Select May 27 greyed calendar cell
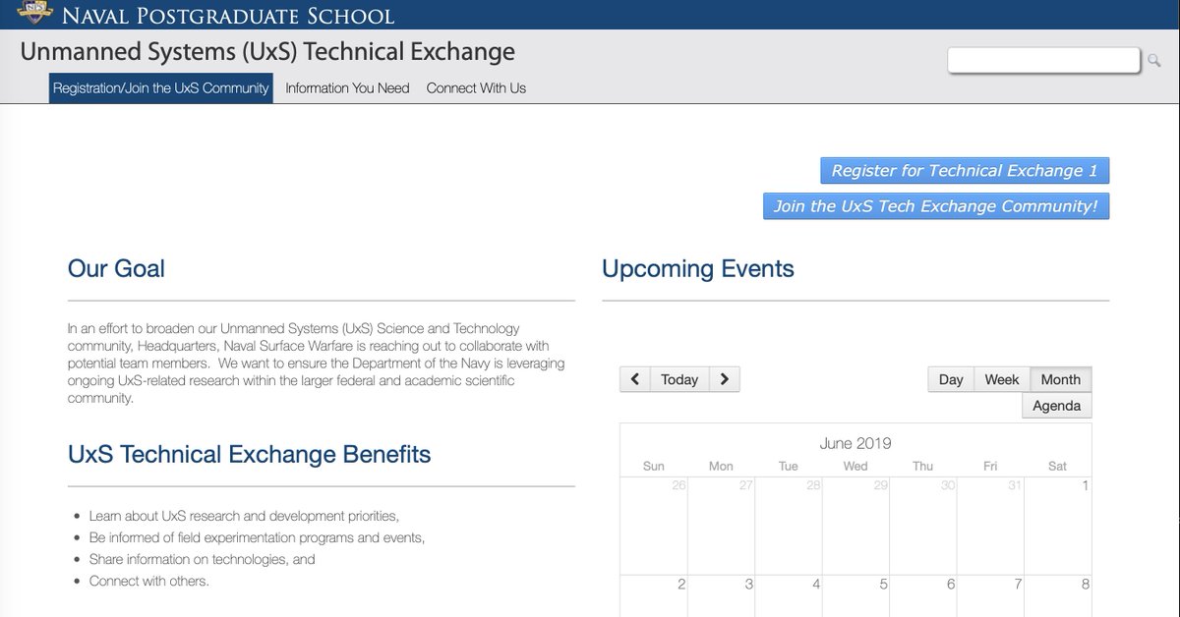The height and width of the screenshot is (617, 1180). [721, 526]
